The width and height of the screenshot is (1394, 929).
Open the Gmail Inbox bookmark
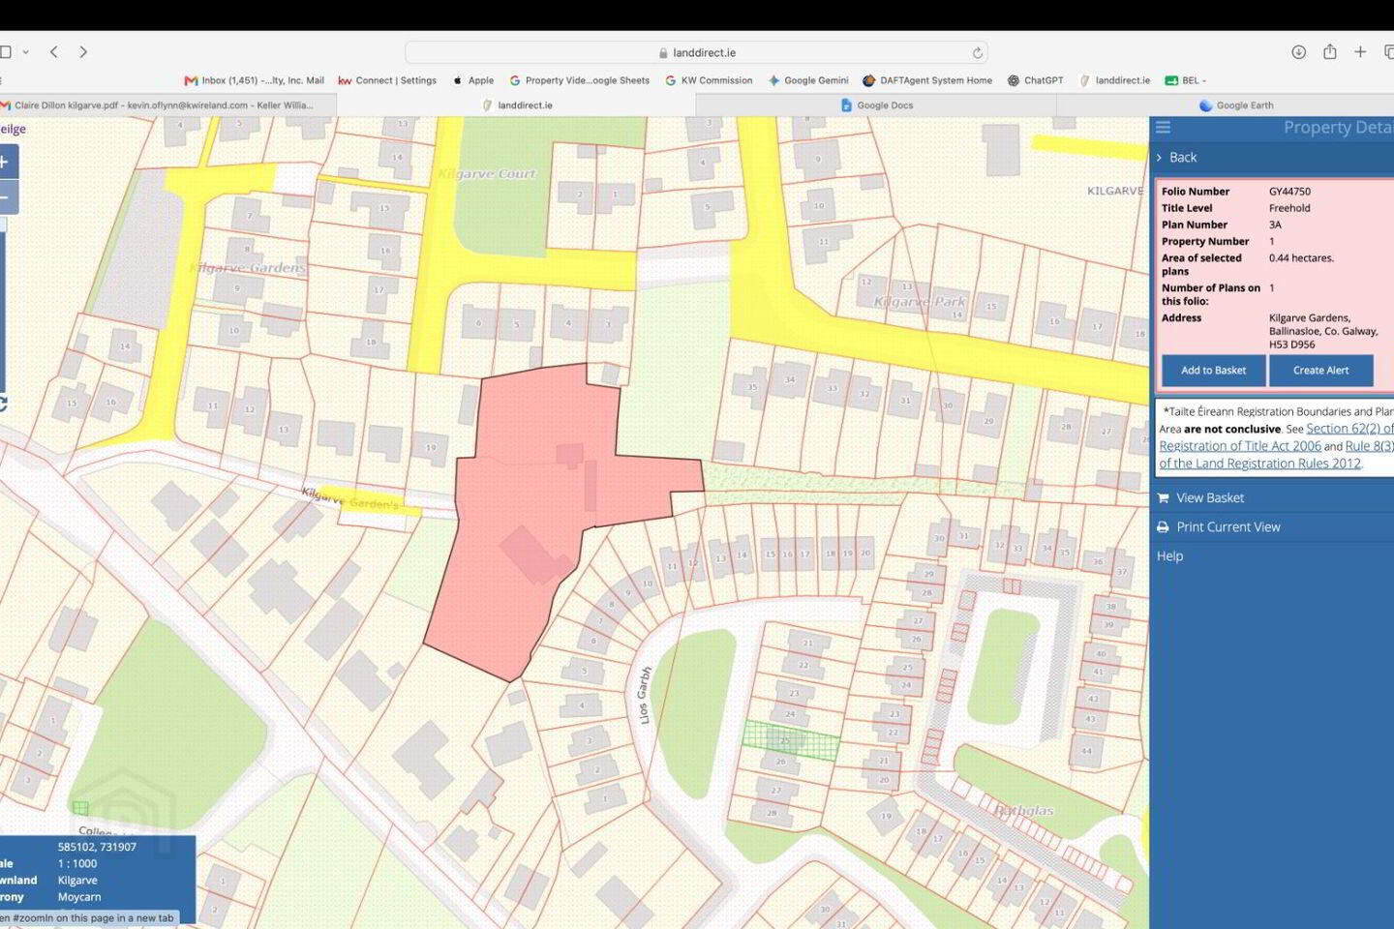[x=255, y=80]
